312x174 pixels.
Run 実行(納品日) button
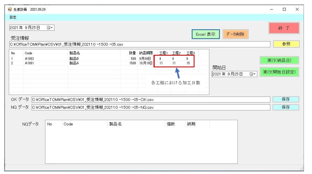pos(279,60)
